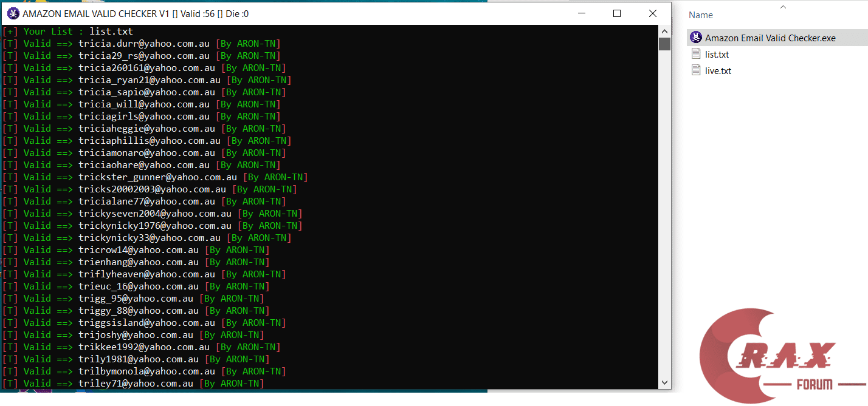
Task: Click triciaphillis@yahoo.com.au in console
Action: coord(150,140)
